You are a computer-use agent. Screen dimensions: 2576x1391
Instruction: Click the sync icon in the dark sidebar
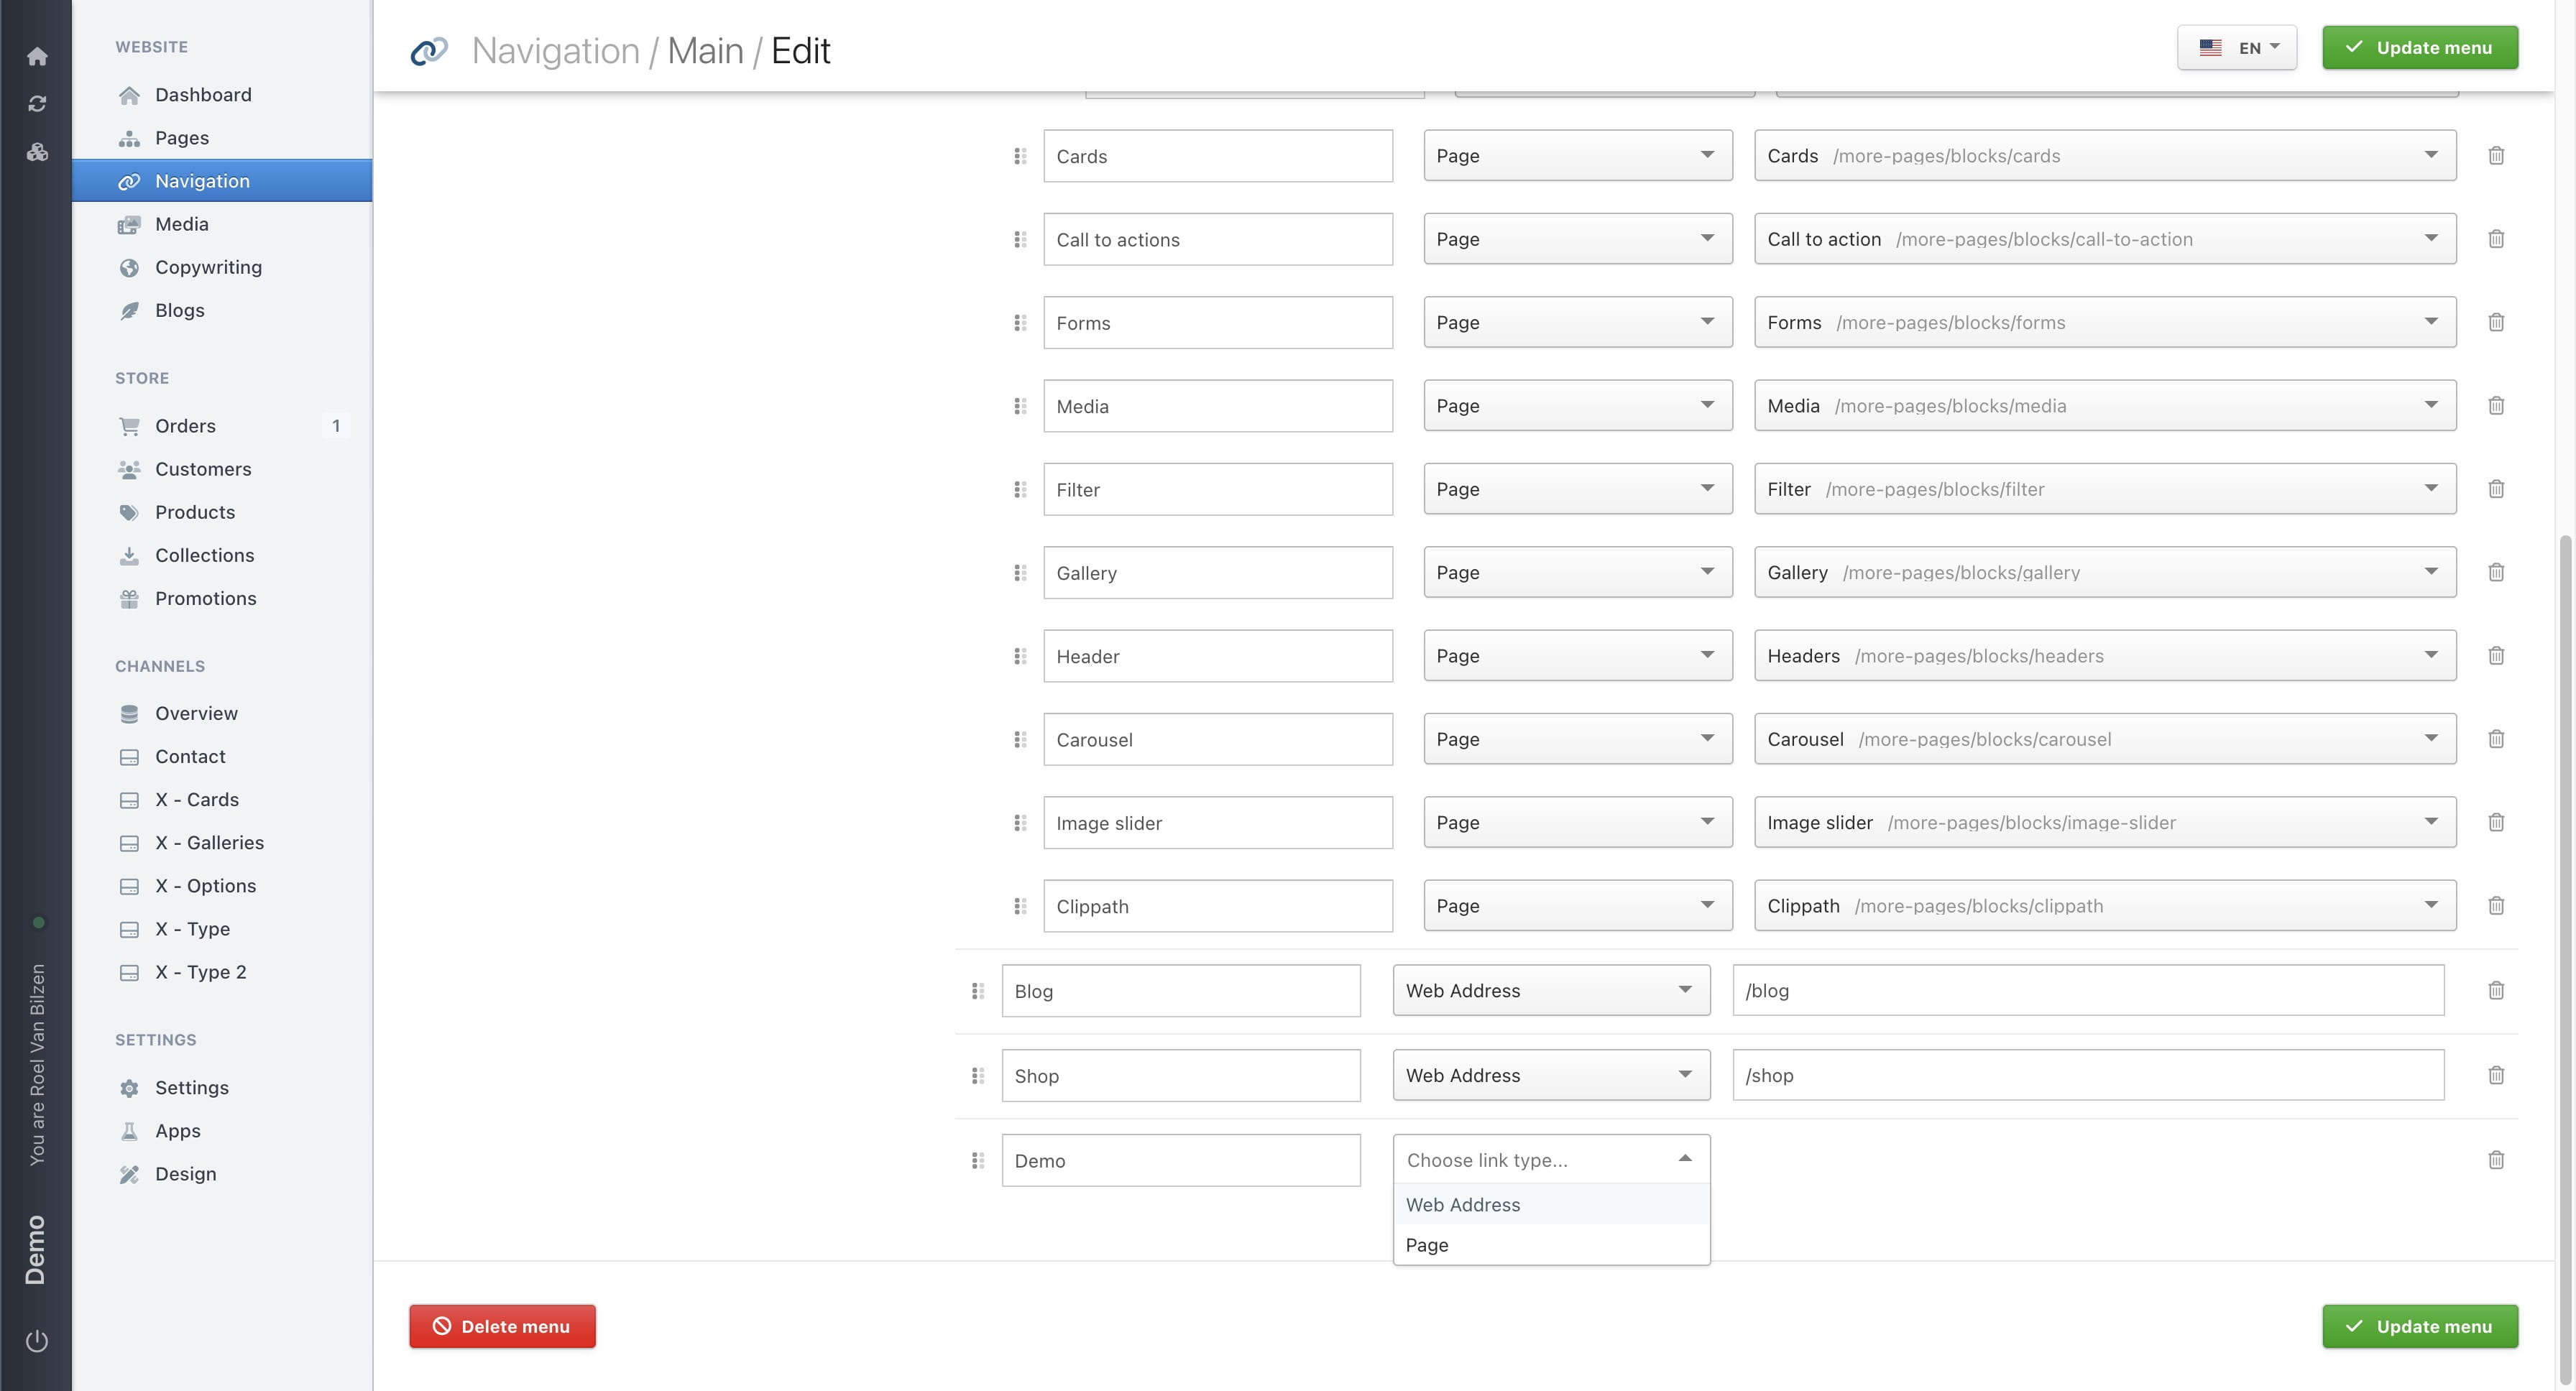37,103
